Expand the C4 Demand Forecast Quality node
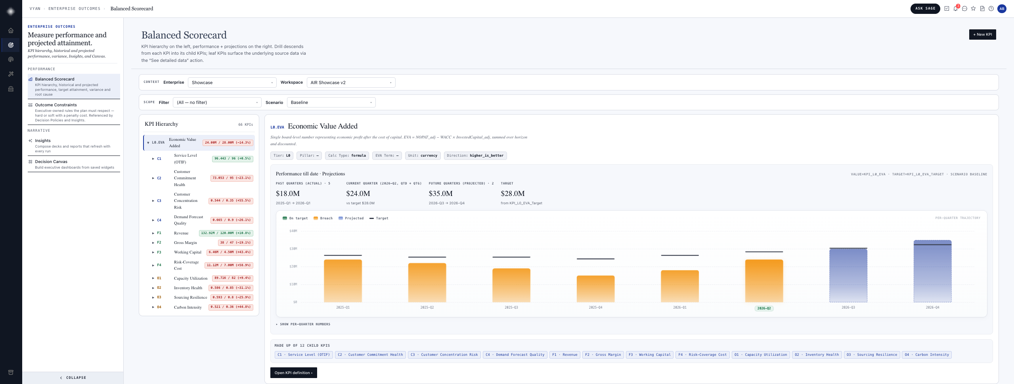The width and height of the screenshot is (1014, 384). [153, 220]
